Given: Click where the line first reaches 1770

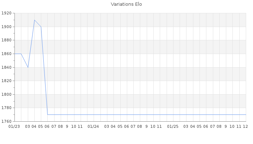Looking at the screenshot, I should (47, 114).
